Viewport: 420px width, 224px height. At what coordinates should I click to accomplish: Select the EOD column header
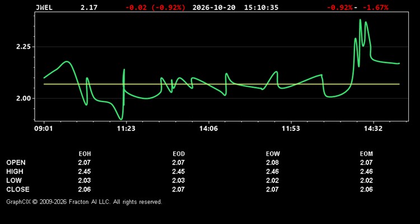(x=179, y=154)
